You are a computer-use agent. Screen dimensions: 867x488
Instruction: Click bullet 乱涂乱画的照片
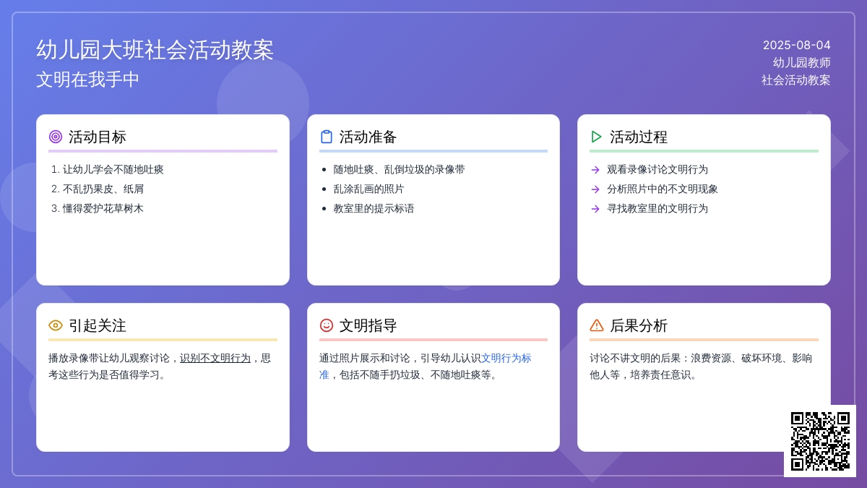click(x=369, y=189)
